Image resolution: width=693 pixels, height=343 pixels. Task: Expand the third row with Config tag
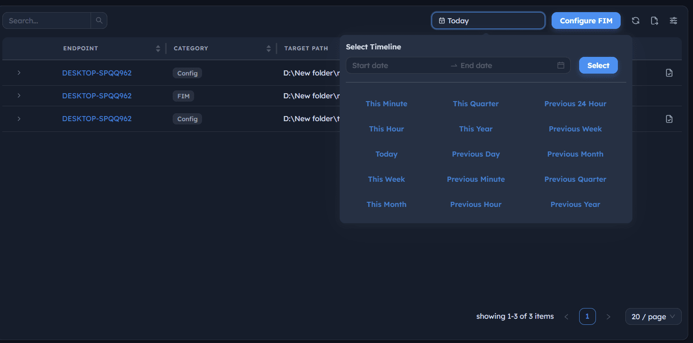pyautogui.click(x=19, y=118)
